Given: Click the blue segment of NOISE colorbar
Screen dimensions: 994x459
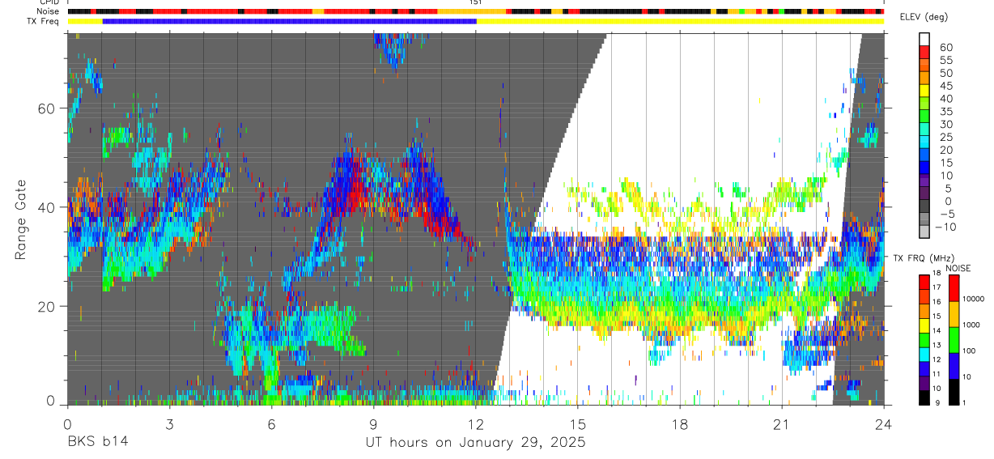Looking at the screenshot, I should (953, 366).
